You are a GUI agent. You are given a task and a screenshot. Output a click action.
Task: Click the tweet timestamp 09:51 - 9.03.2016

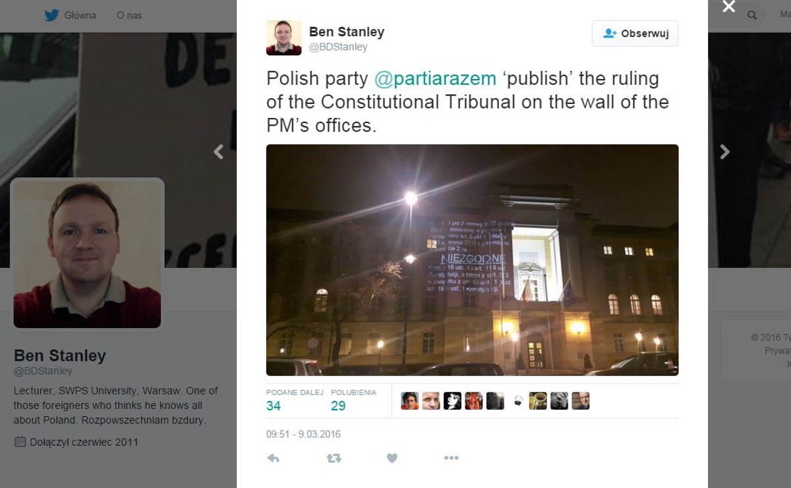[x=303, y=435]
